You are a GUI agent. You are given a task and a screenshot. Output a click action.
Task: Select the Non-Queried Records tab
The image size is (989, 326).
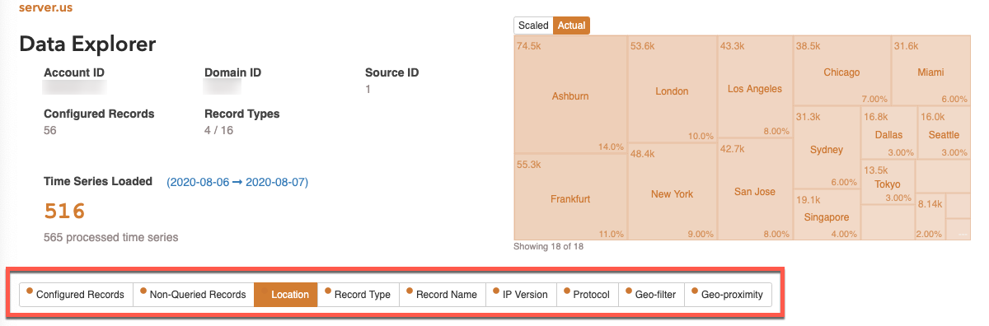coord(193,294)
